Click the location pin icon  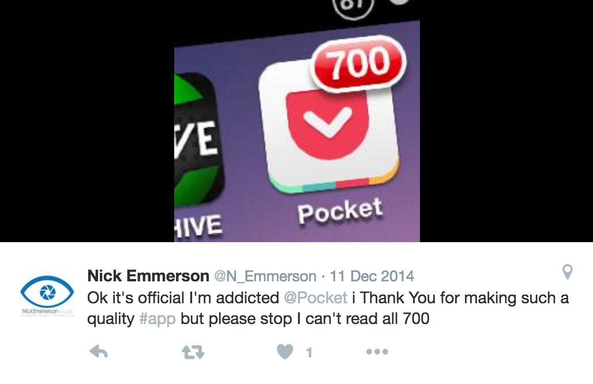coord(567,272)
